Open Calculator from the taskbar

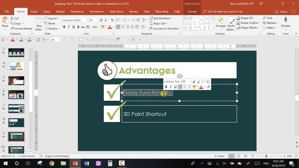tap(110, 163)
